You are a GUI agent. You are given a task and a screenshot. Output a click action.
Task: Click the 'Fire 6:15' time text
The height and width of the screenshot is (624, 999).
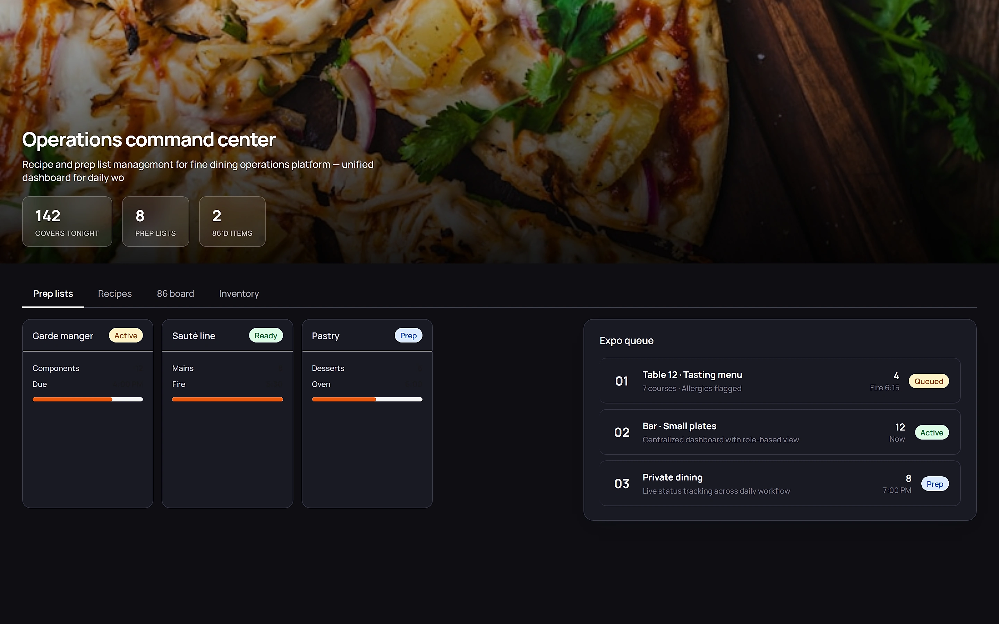pyautogui.click(x=884, y=388)
